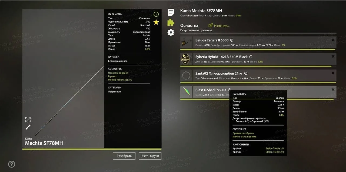Click the Изменить edit link
This screenshot has width=346, height=172.
click(x=219, y=26)
